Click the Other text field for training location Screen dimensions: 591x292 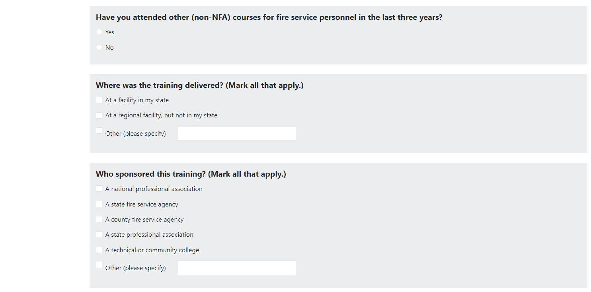pos(236,133)
